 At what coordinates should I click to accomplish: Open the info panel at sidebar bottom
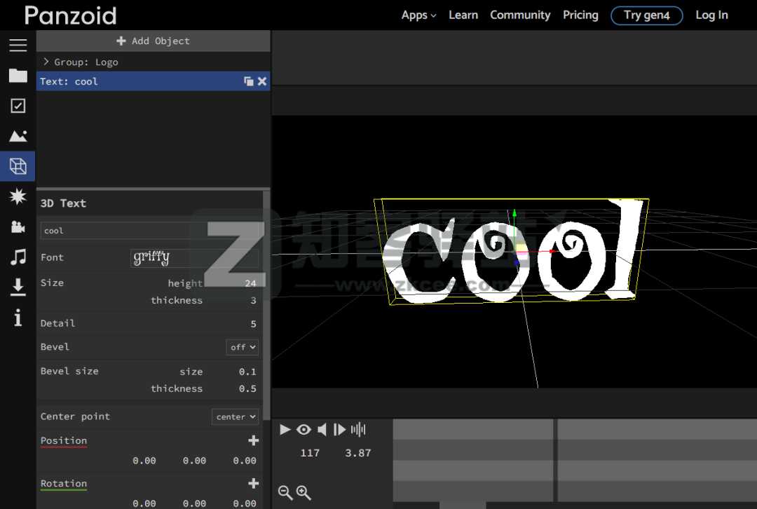18,318
